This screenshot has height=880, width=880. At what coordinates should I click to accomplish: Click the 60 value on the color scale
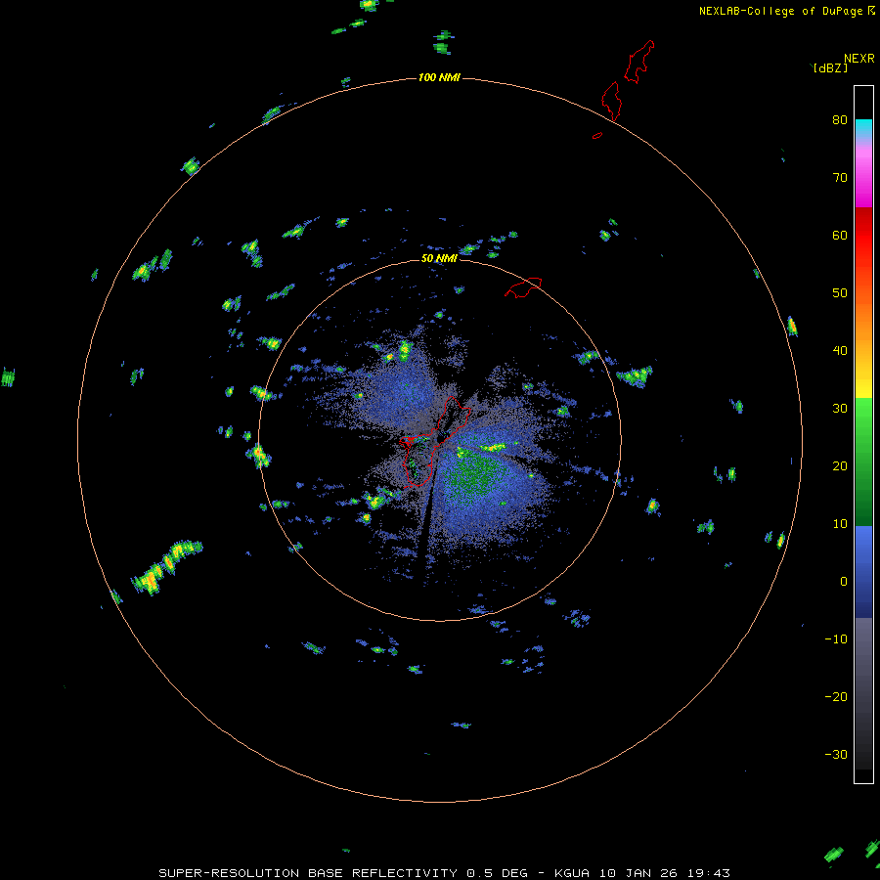[840, 235]
